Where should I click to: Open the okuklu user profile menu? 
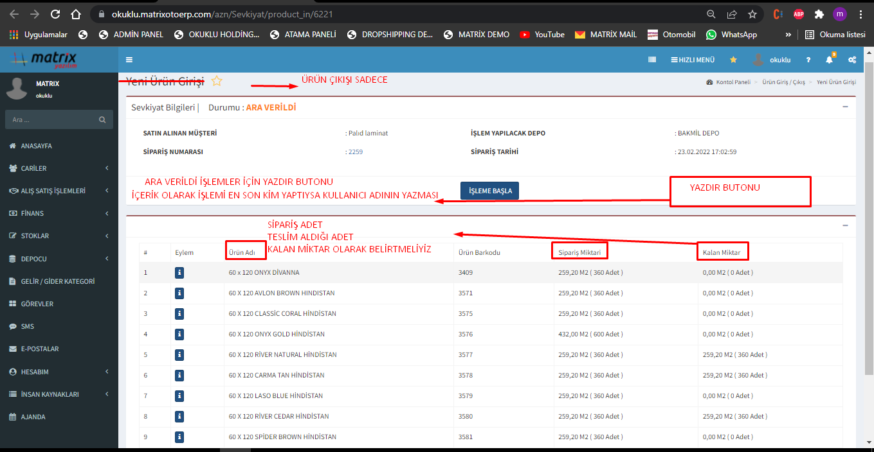point(772,60)
